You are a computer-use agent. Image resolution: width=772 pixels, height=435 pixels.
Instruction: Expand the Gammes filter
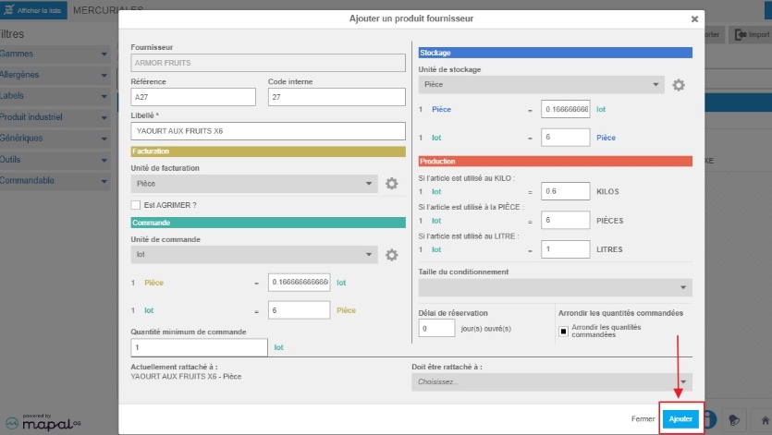(x=55, y=54)
